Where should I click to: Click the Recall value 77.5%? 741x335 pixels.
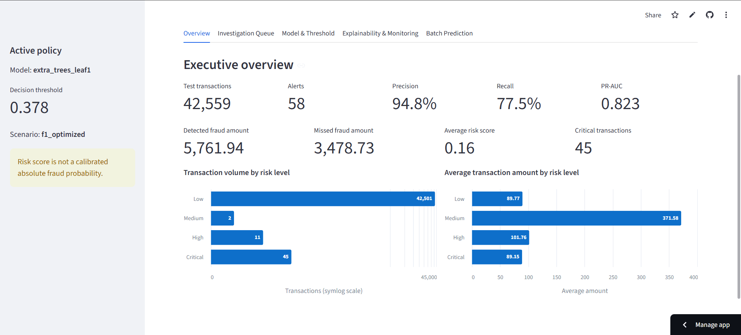click(519, 104)
